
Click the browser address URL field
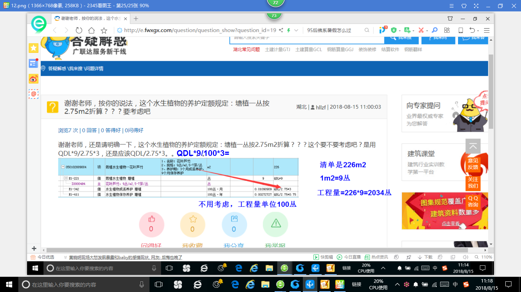click(x=200, y=30)
